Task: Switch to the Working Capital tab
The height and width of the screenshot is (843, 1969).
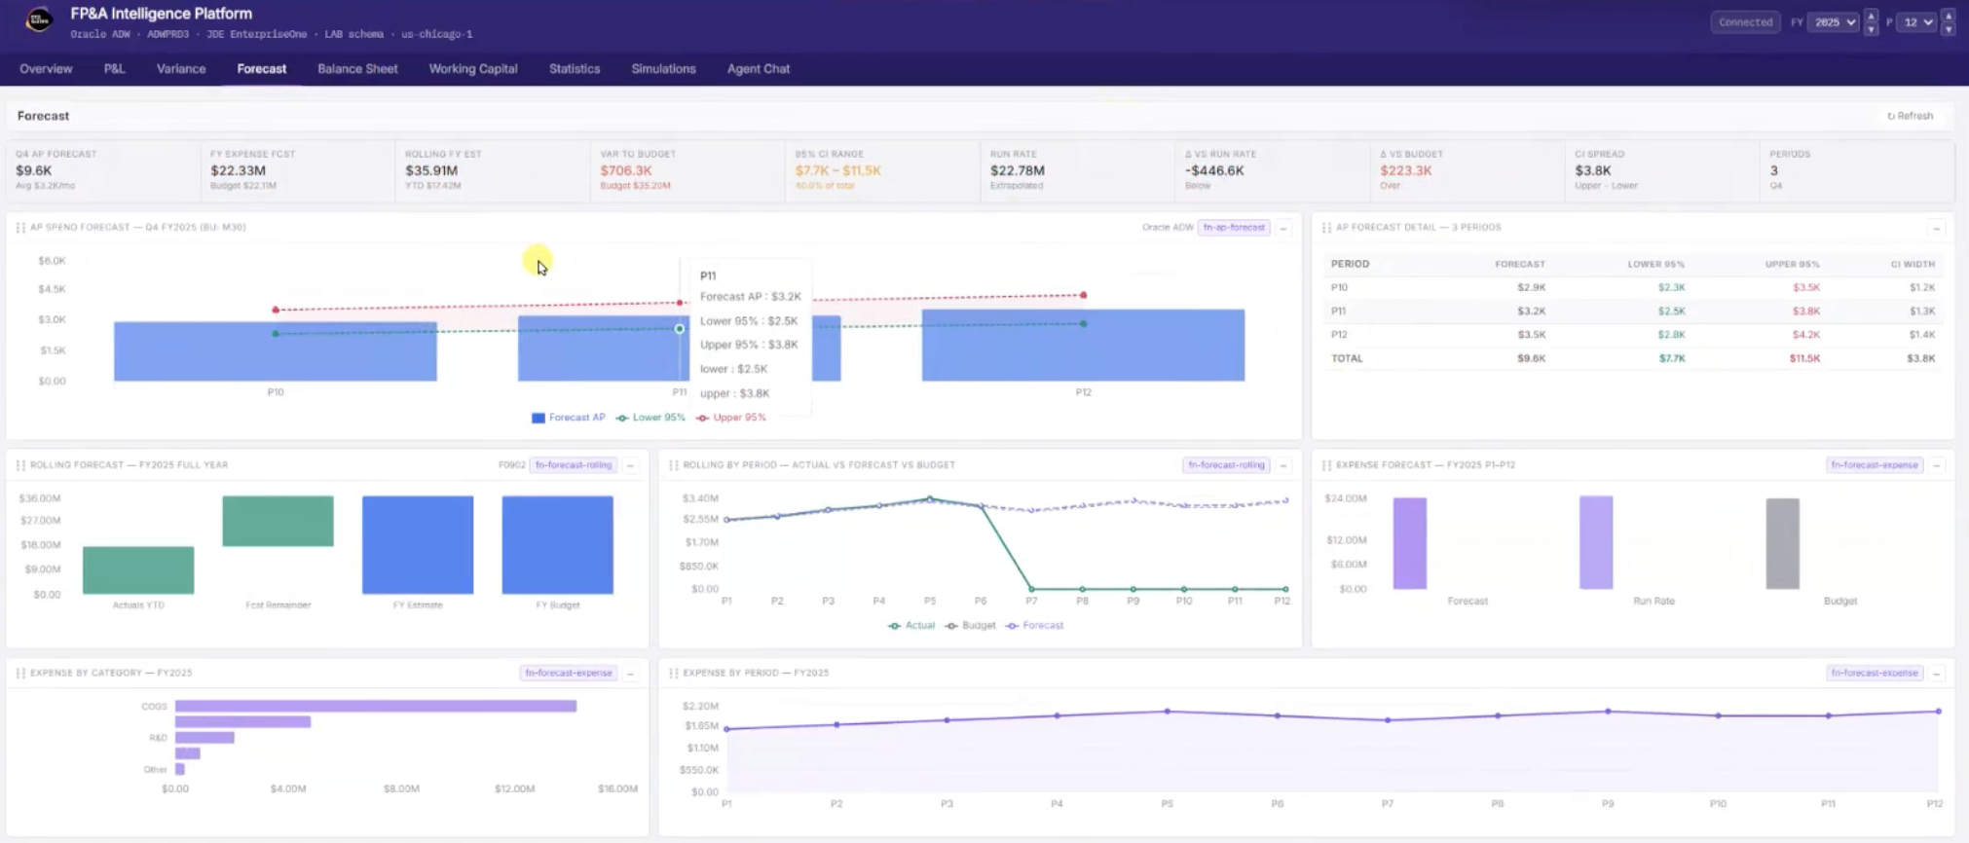Action: pos(472,69)
